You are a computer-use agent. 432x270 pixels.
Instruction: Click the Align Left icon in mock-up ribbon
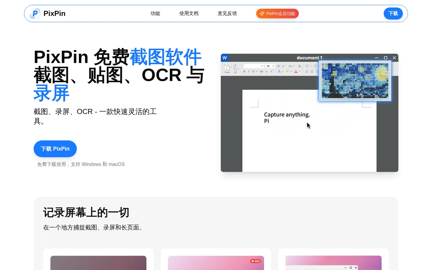307,72
